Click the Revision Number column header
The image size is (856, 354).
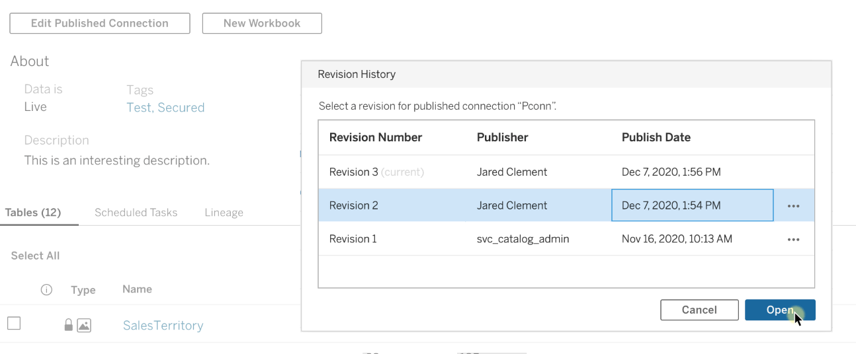[x=376, y=137]
